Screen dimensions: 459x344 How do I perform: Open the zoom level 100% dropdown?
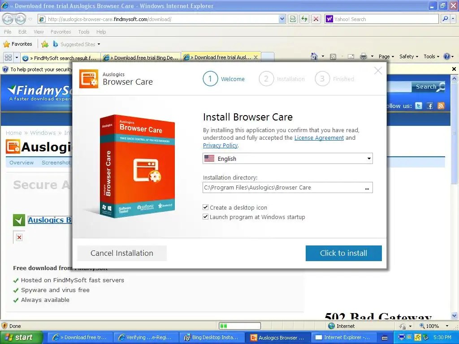coord(447,326)
